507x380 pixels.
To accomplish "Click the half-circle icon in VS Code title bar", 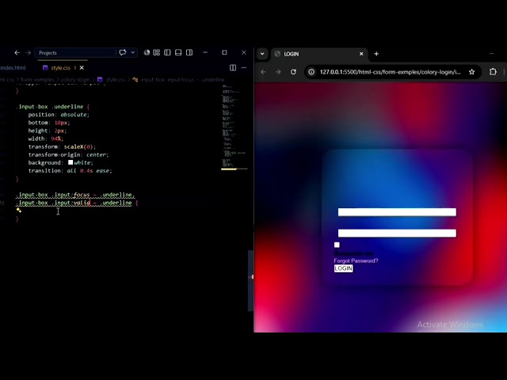I will coord(147,53).
